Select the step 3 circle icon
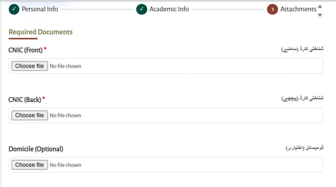The image size is (336, 187). pyautogui.click(x=272, y=9)
